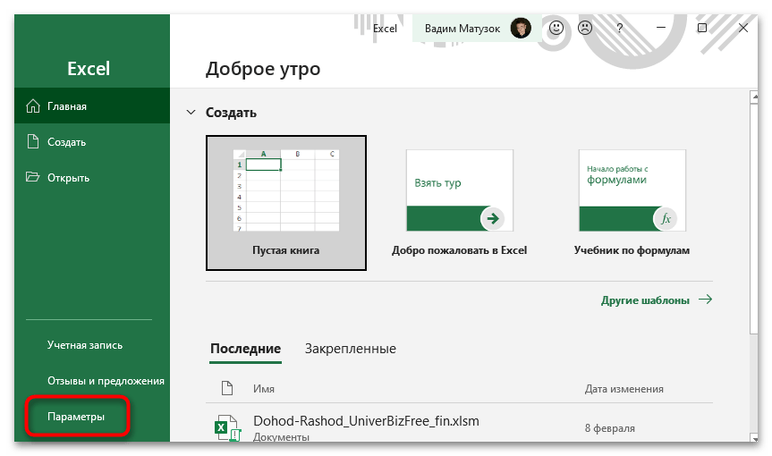Click the sad face feedback icon

[x=584, y=29]
